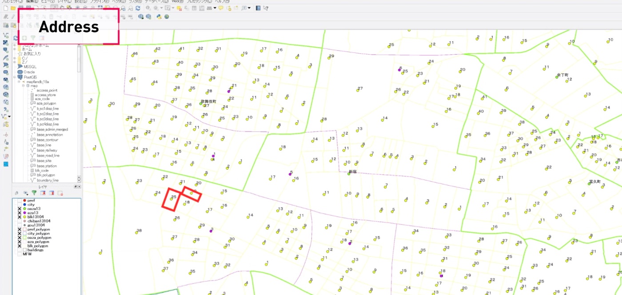Collapse the PostGIS tree node
This screenshot has height=295, width=622.
pos(15,77)
